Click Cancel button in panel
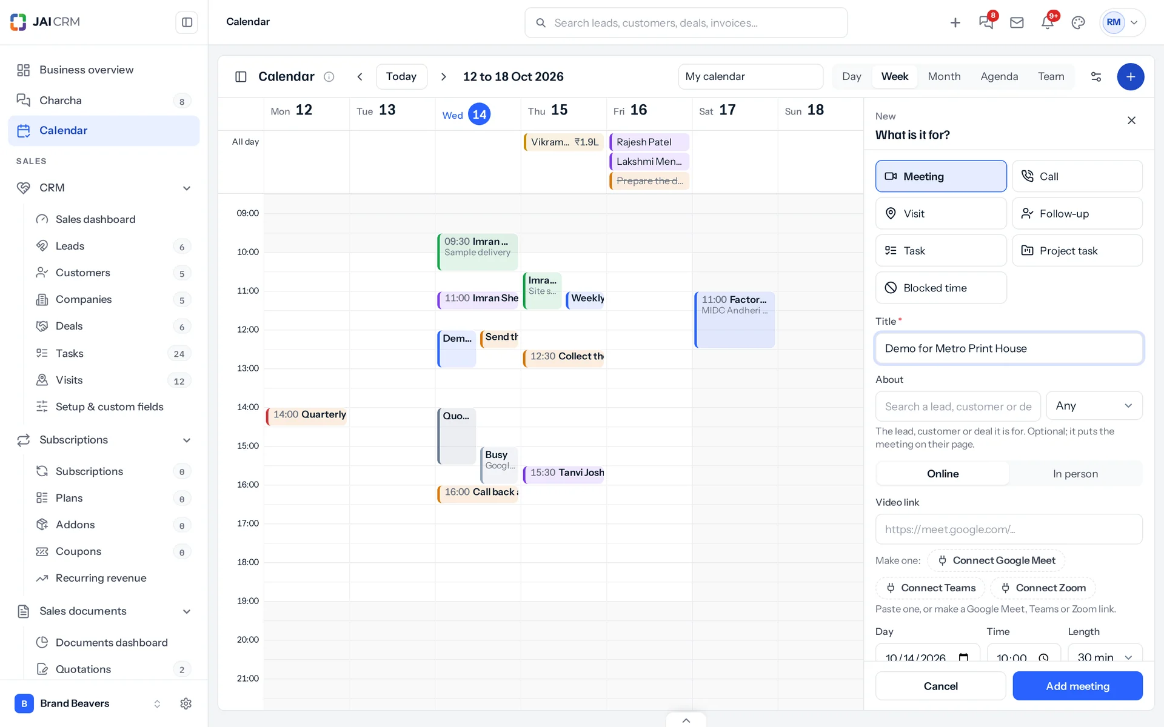1164x727 pixels. pos(940,686)
